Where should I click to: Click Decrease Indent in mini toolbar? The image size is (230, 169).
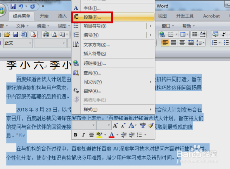(x=124, y=135)
